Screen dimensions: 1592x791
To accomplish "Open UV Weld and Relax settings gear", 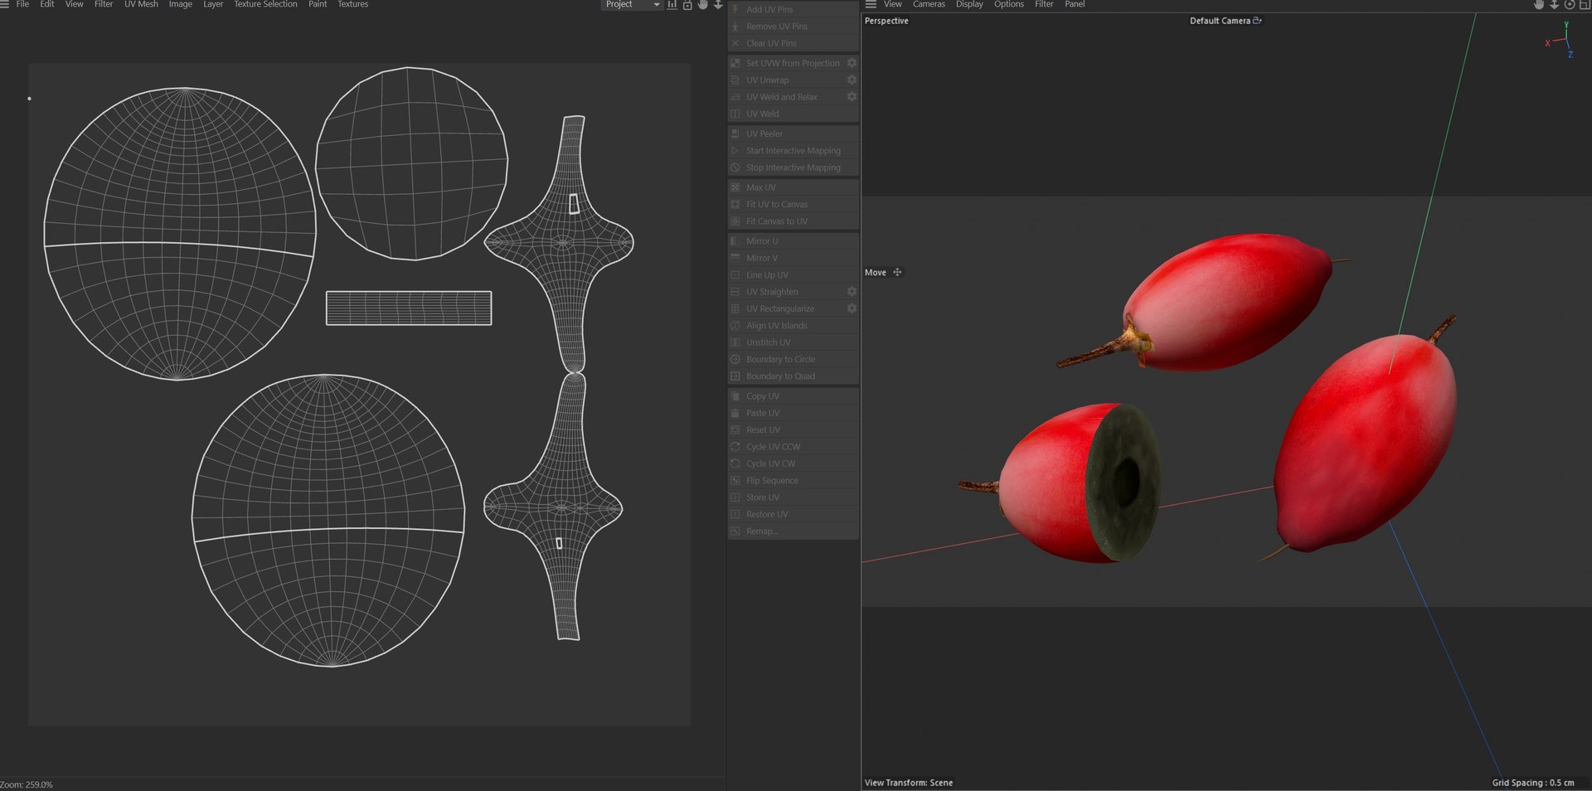I will click(852, 96).
